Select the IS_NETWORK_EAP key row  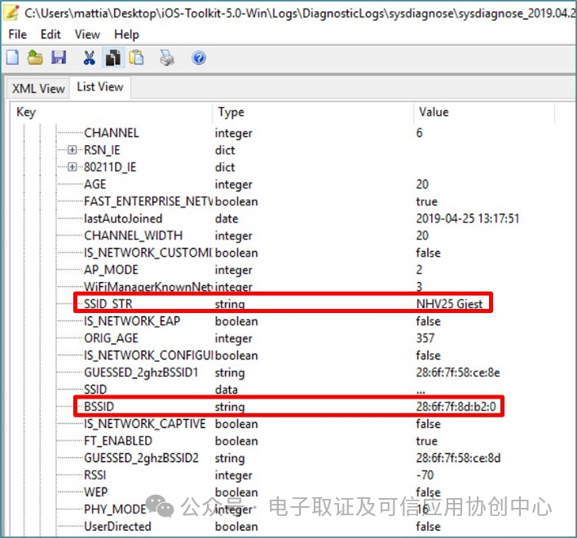click(x=132, y=321)
